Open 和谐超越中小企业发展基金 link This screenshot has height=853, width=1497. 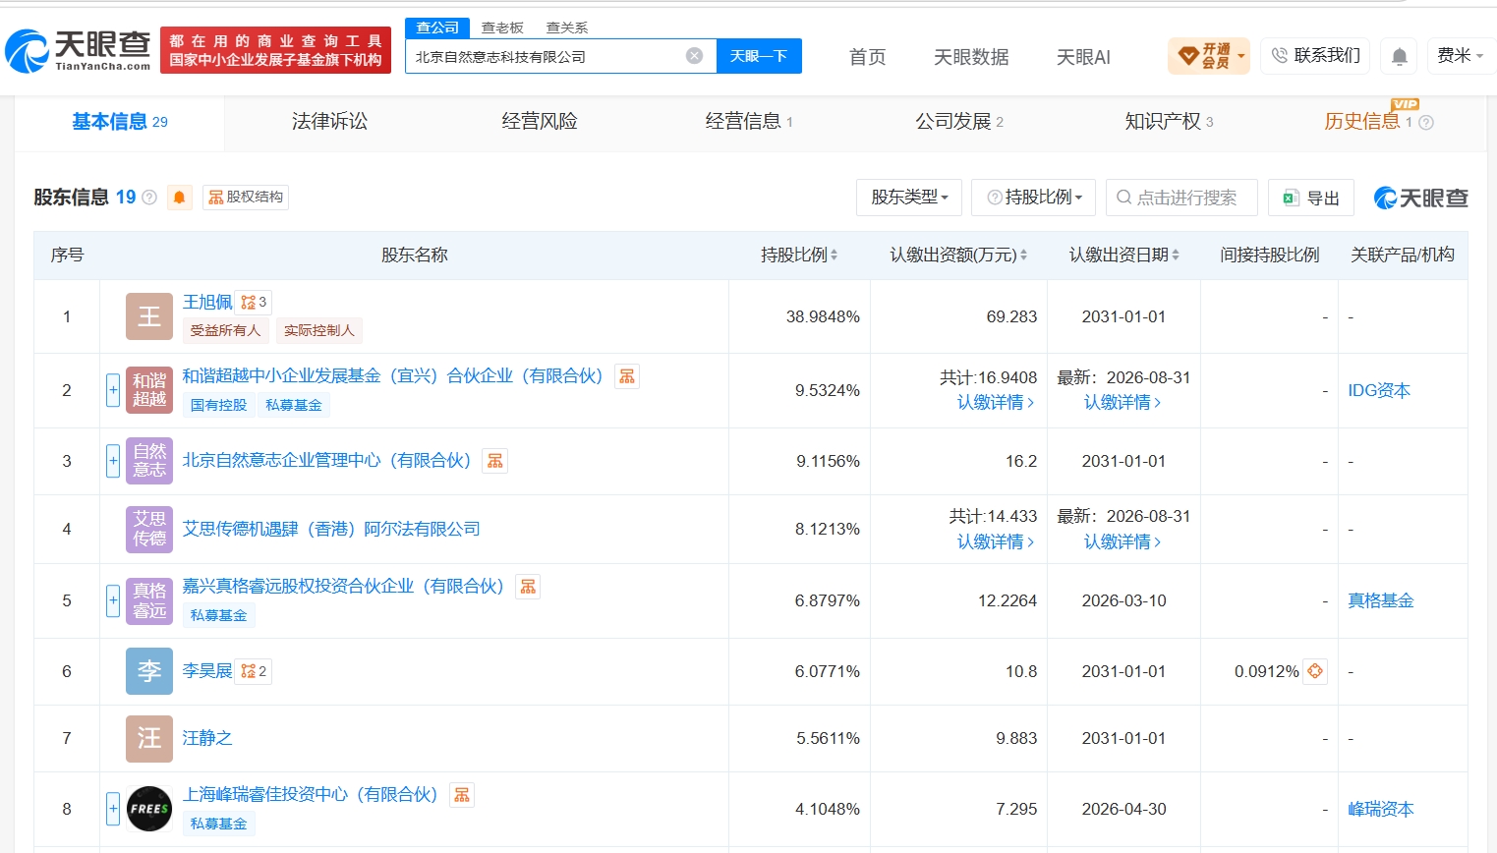coord(392,376)
